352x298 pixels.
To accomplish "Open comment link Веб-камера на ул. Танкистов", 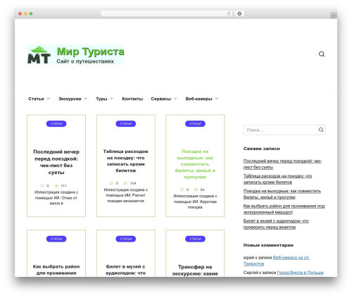I will [x=277, y=261].
